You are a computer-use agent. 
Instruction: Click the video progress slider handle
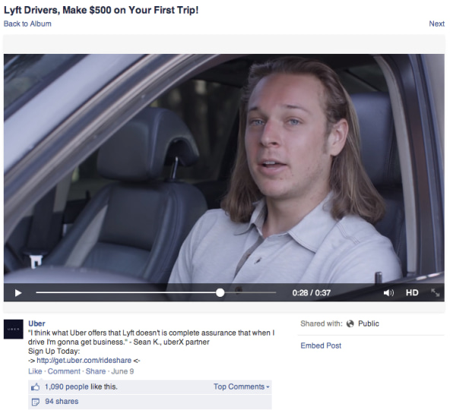pos(220,292)
